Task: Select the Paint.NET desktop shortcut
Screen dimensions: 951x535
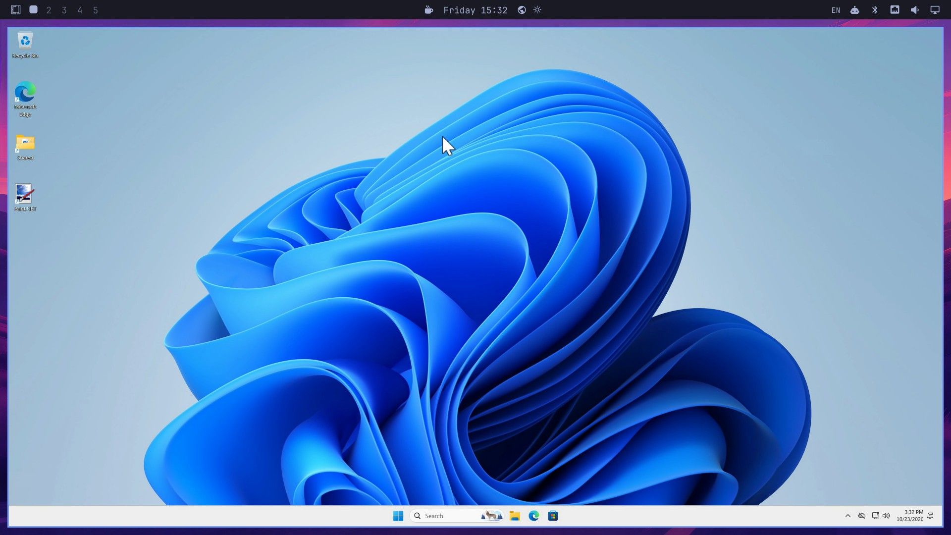Action: (x=25, y=198)
